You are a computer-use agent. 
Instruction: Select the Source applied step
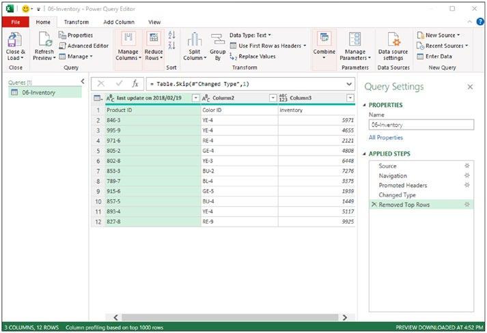click(387, 166)
